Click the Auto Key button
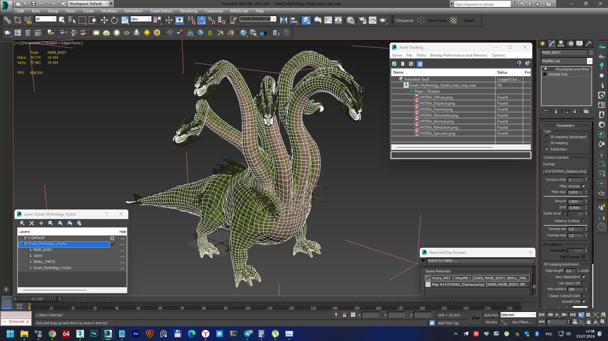608x341 pixels. (x=491, y=315)
